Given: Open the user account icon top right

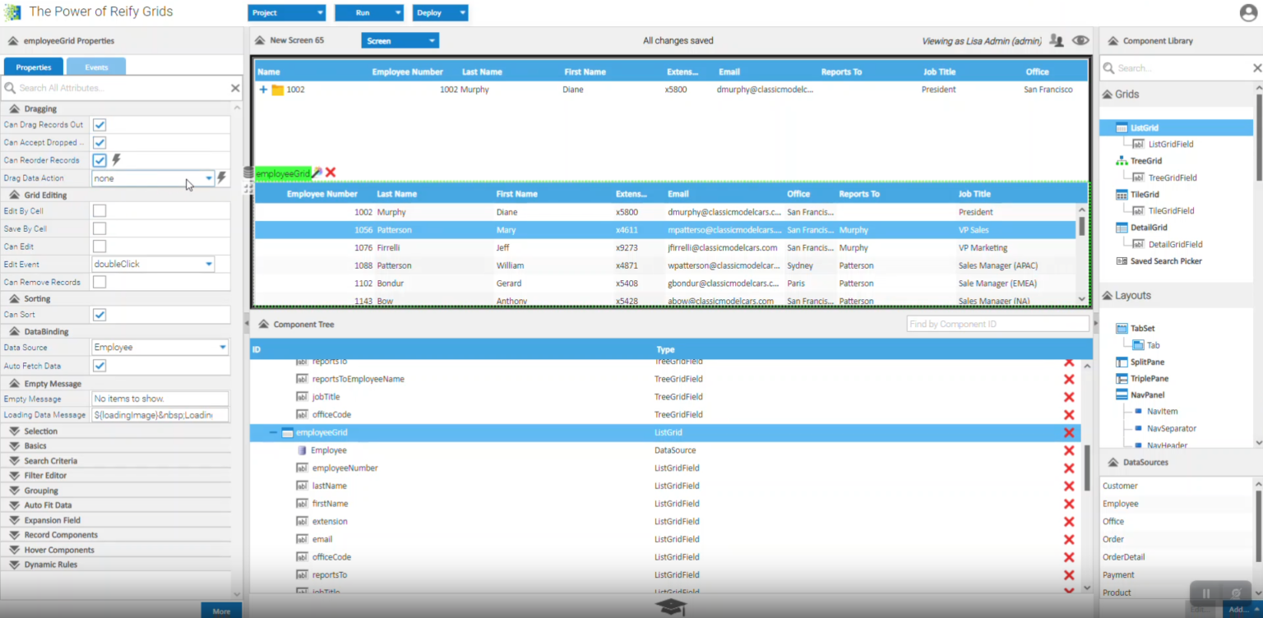Looking at the screenshot, I should click(1247, 12).
